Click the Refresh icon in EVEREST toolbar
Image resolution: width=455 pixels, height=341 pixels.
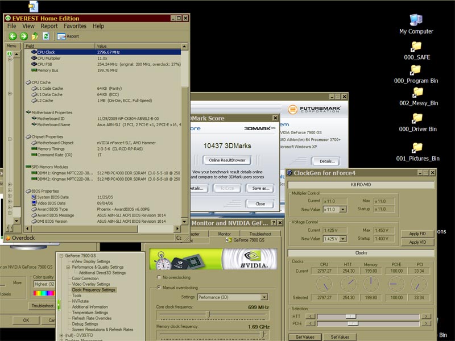click(x=45, y=36)
